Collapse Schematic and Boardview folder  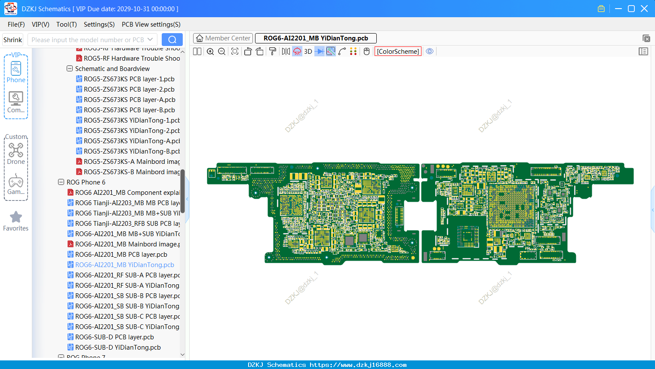pyautogui.click(x=70, y=68)
